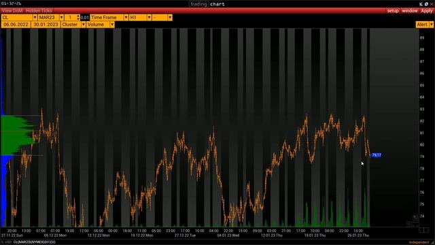Click the compression value field showing 1
The image size is (435, 245).
tap(71, 18)
